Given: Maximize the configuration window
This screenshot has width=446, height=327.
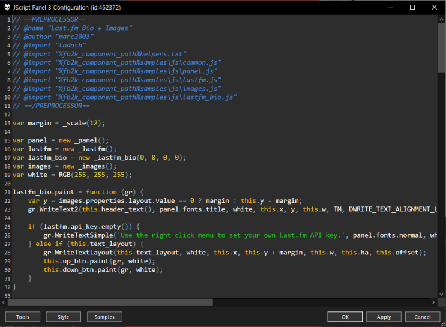Looking at the screenshot, I should pos(412,7).
